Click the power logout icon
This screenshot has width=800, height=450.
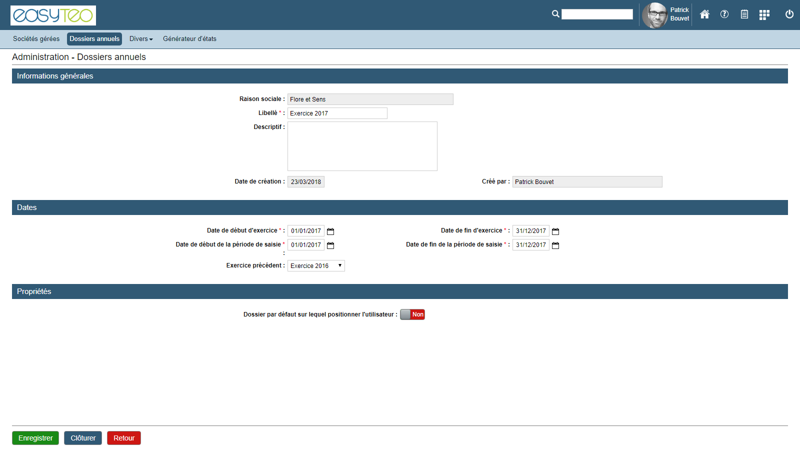coord(789,14)
